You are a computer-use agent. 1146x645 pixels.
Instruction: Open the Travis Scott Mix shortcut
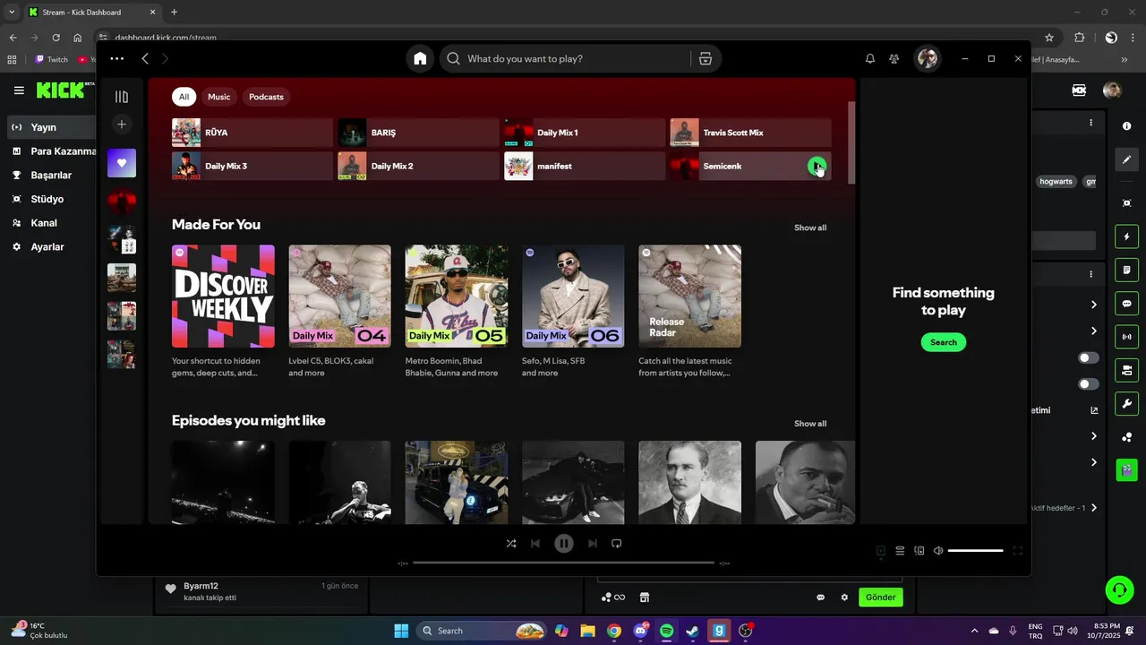(750, 133)
